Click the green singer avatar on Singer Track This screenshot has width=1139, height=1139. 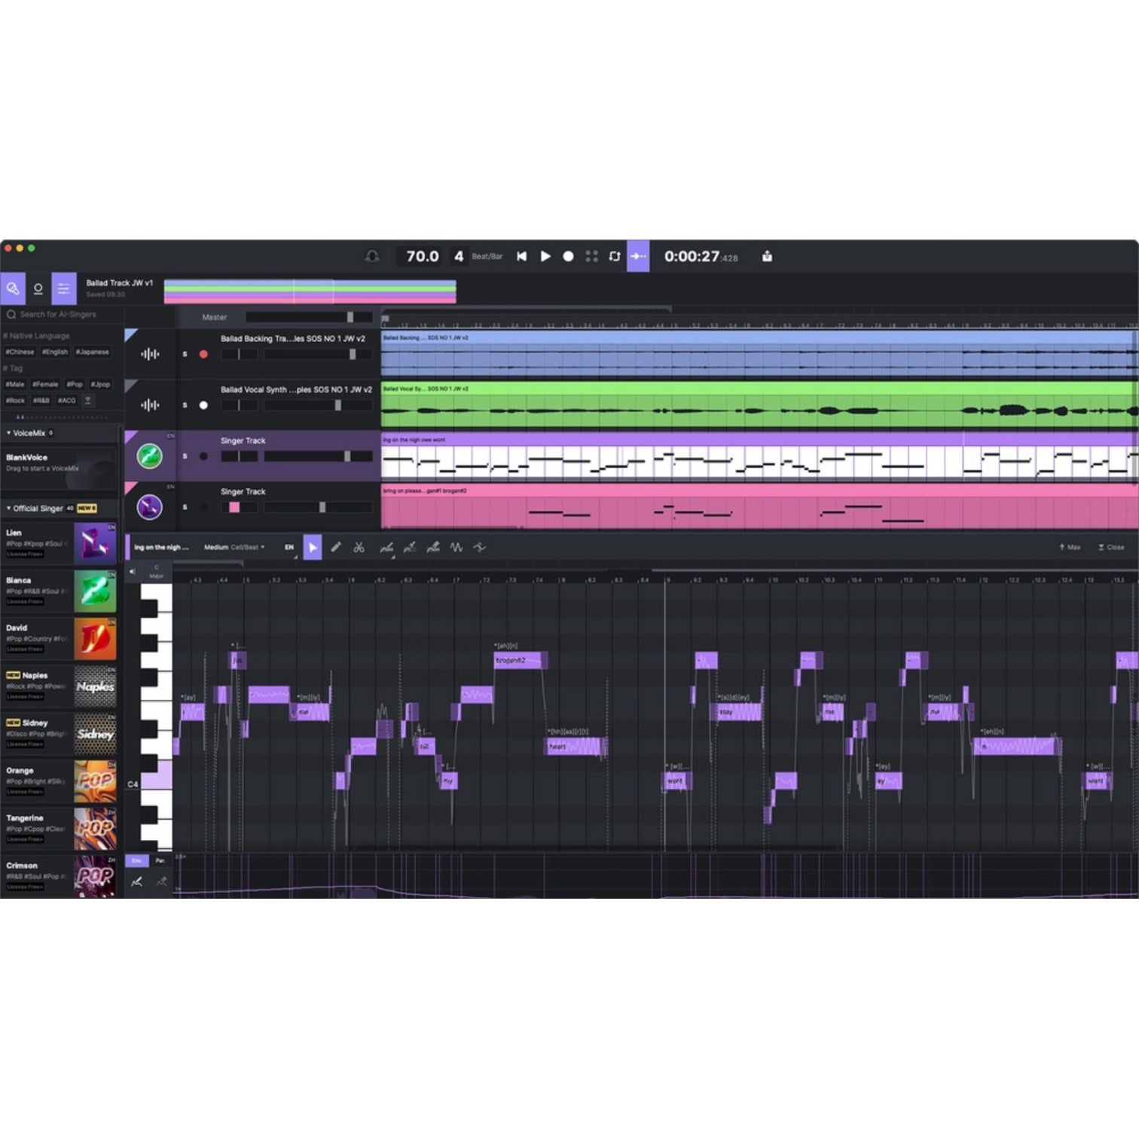click(149, 456)
